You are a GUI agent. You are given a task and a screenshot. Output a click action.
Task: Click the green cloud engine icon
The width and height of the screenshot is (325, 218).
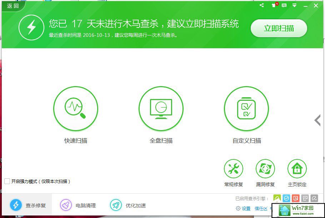(x=277, y=198)
